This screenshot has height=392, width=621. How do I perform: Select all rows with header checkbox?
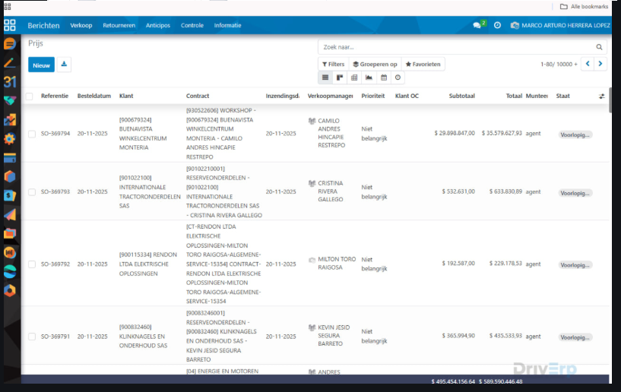(x=30, y=96)
